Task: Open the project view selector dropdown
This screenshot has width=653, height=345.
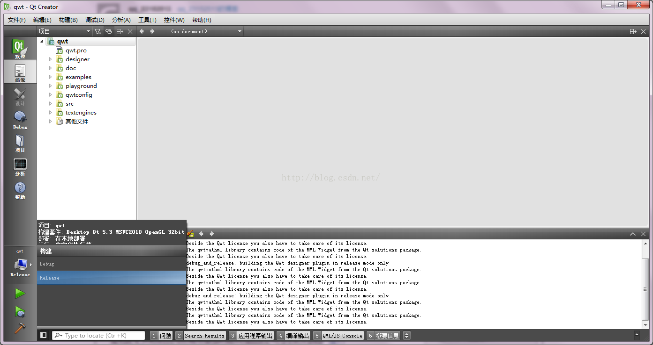Action: (x=64, y=31)
